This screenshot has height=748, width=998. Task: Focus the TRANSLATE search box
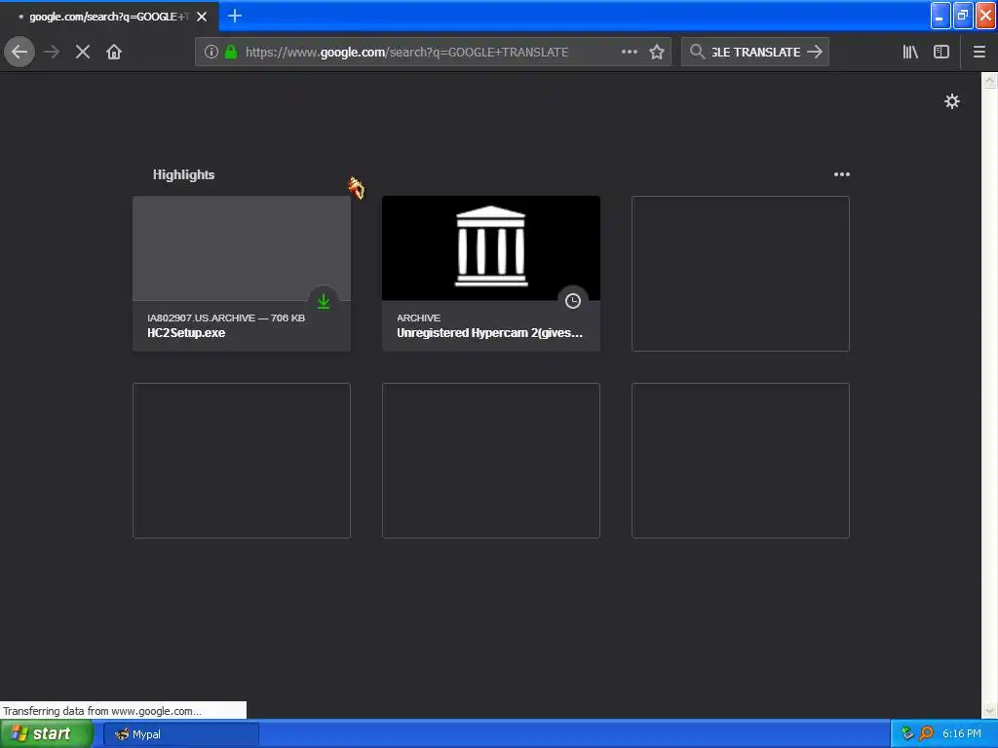click(755, 53)
